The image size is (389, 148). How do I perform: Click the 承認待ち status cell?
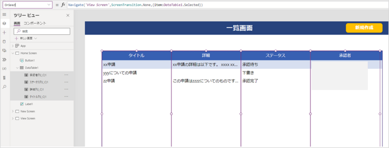276,65
